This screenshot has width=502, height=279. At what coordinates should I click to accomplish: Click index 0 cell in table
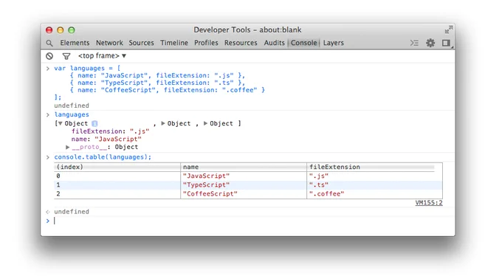[117, 176]
